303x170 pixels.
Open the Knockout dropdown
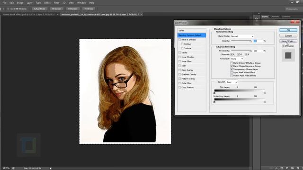[237, 59]
